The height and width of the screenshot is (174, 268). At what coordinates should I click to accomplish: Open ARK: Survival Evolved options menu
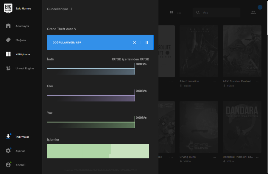(258, 82)
